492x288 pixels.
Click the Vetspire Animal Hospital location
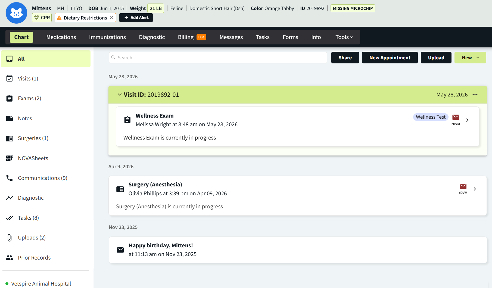[x=41, y=284]
